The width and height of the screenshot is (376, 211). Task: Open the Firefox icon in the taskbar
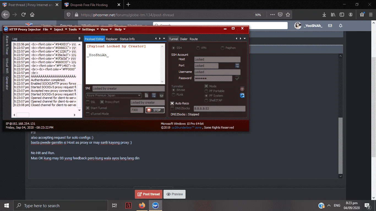(x=142, y=206)
